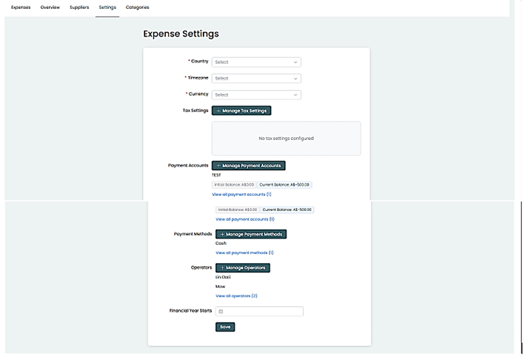Viewport: 531px width, 360px height.
Task: Open the Categories tab
Action: pos(137,8)
